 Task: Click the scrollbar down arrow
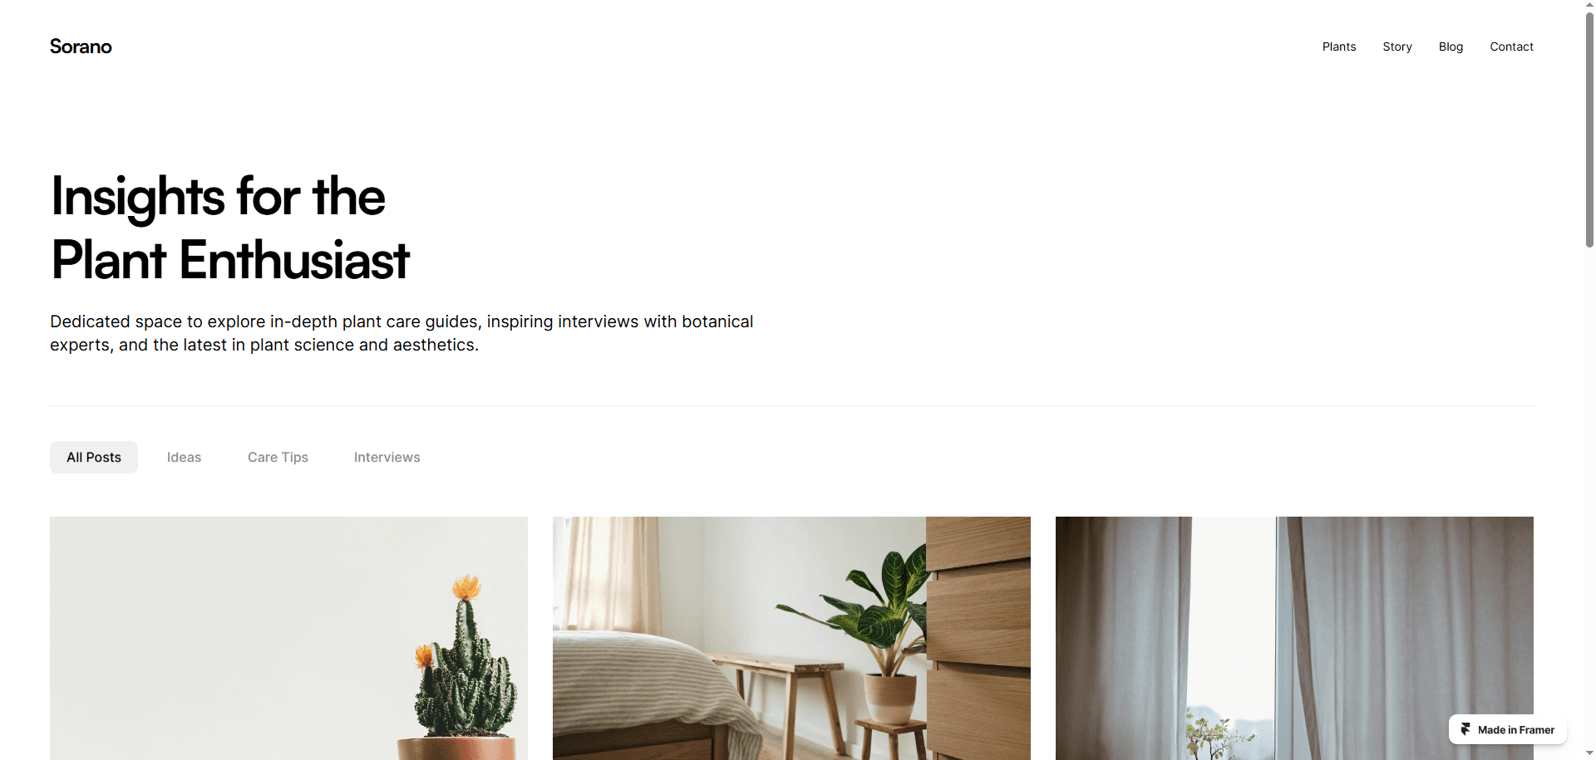click(1589, 753)
